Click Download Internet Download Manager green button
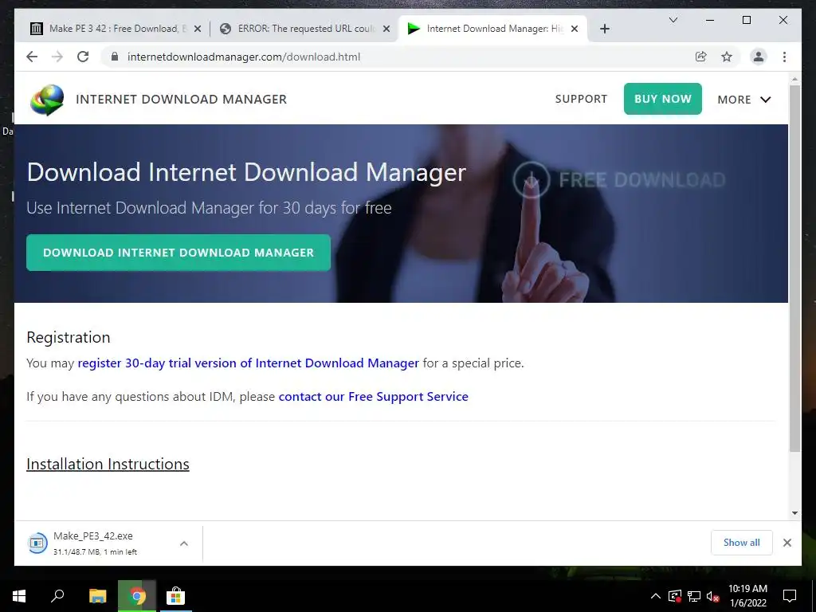 178,253
